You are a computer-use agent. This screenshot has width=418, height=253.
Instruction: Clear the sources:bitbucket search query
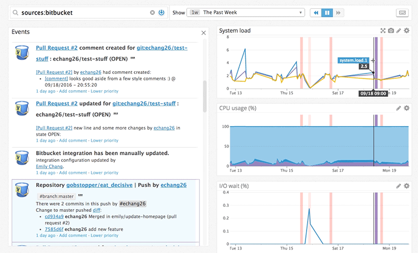(152, 12)
